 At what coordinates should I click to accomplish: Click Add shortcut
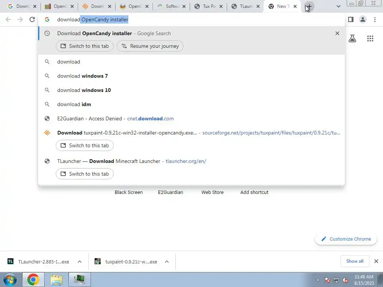[x=254, y=192]
